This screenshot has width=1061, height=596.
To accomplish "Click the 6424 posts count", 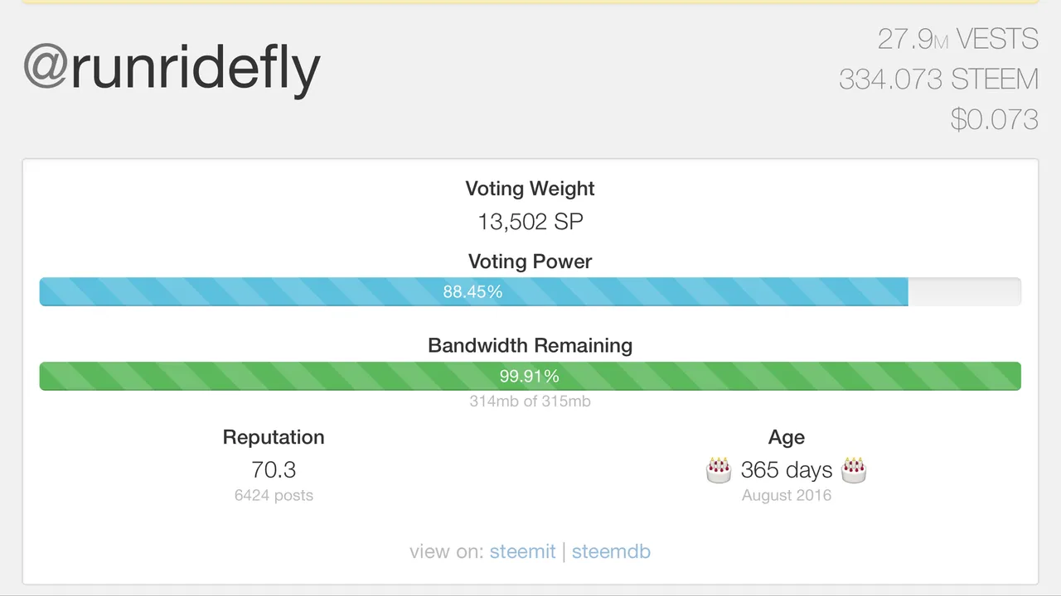I will (274, 496).
